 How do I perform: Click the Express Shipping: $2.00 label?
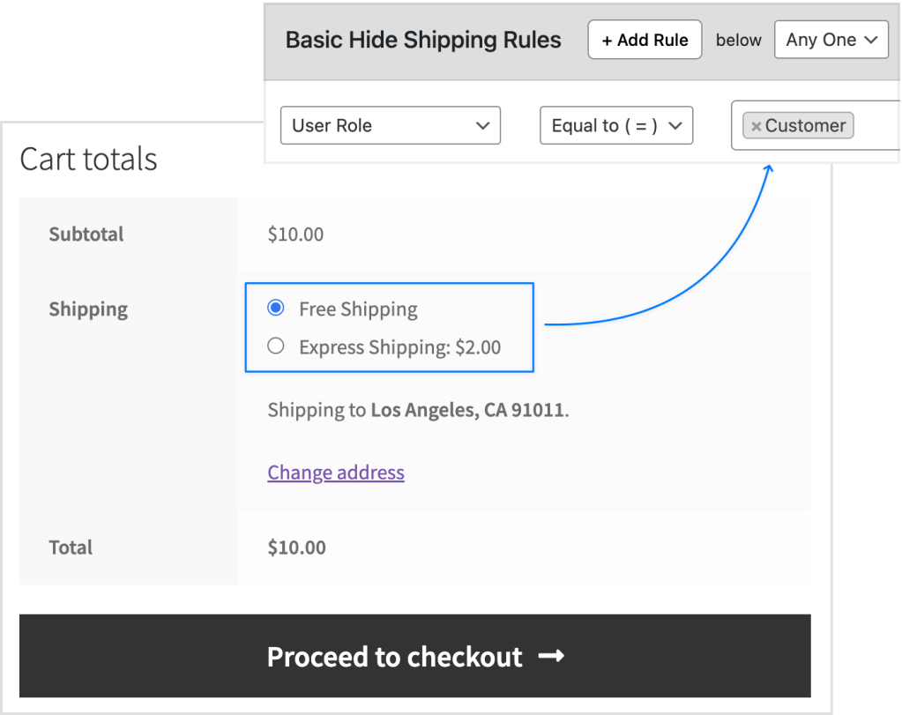click(399, 347)
